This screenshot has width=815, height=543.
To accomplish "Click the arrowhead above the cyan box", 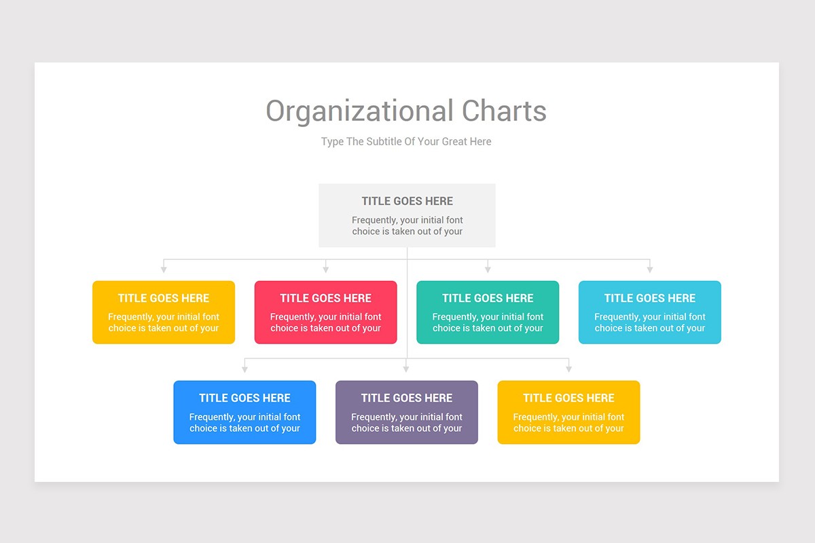I will pyautogui.click(x=650, y=269).
